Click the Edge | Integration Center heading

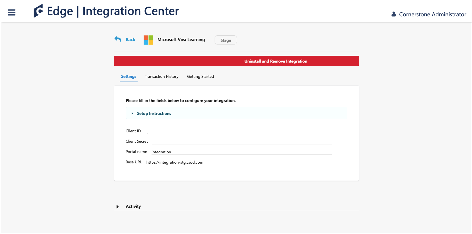pos(113,11)
